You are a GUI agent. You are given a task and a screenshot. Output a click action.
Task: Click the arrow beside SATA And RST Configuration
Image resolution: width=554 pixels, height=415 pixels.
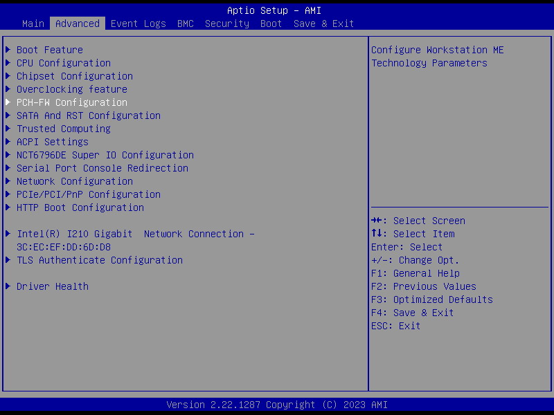click(8, 116)
